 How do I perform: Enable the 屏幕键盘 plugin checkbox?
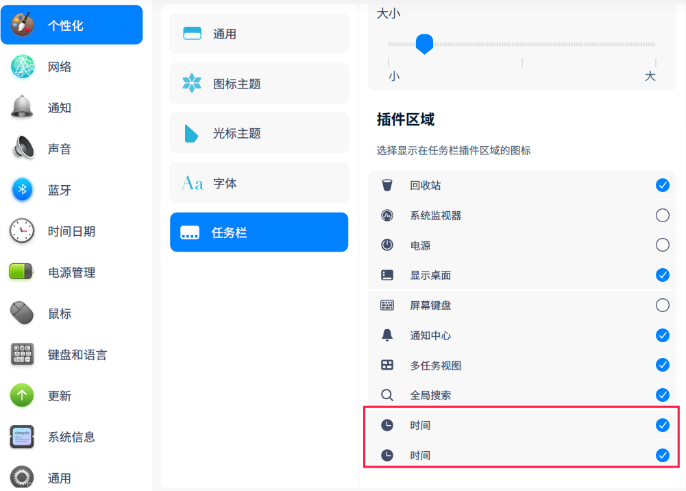[662, 305]
